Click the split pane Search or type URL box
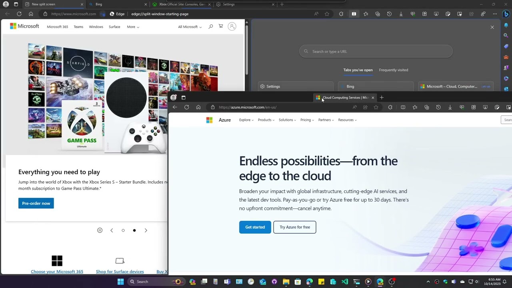Screen dimensions: 512x288 pyautogui.click(x=376, y=51)
